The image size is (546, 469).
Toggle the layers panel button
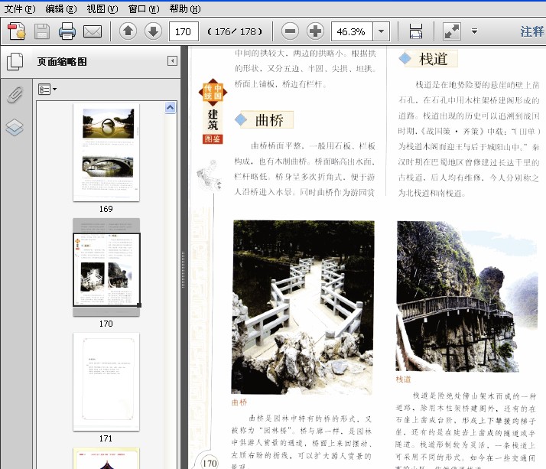[x=14, y=128]
